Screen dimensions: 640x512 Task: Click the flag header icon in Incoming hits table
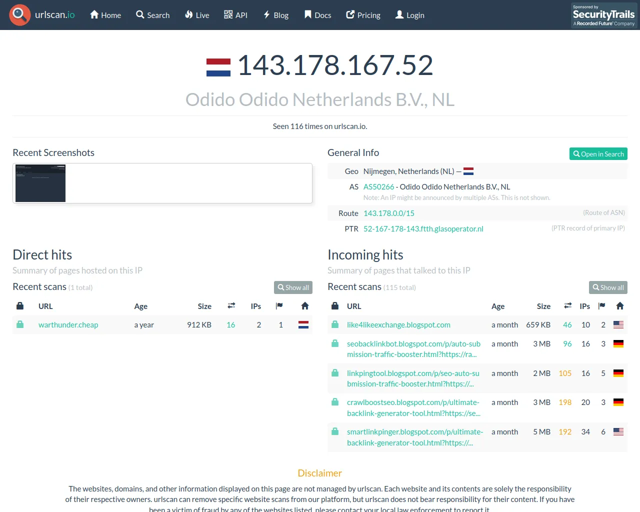click(x=602, y=306)
